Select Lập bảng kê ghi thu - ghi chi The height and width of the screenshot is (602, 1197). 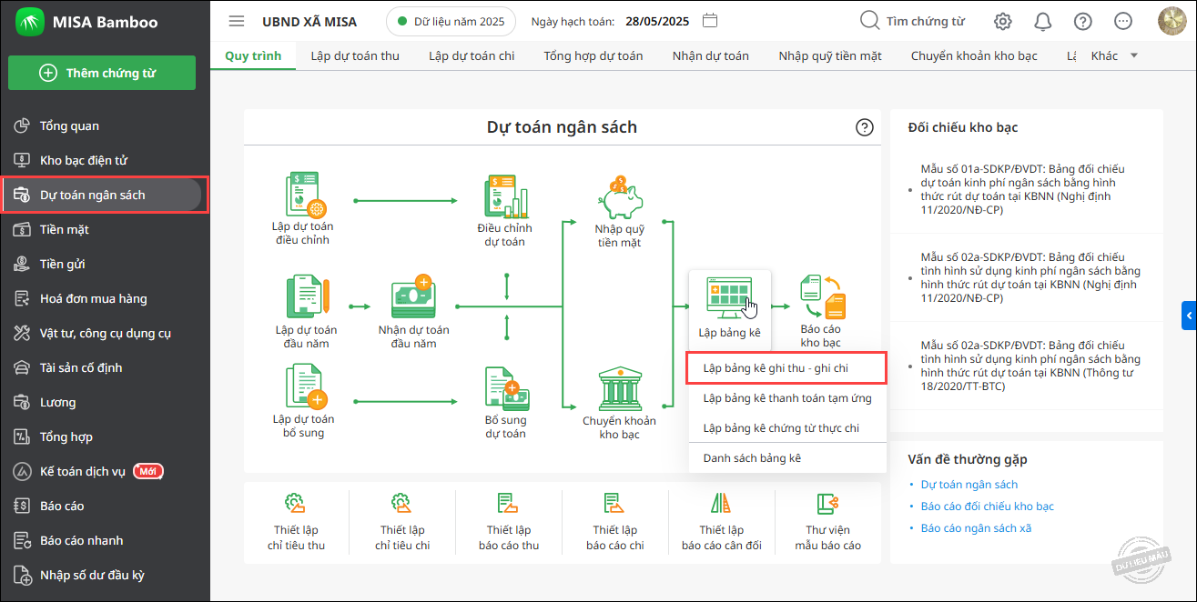click(x=786, y=368)
